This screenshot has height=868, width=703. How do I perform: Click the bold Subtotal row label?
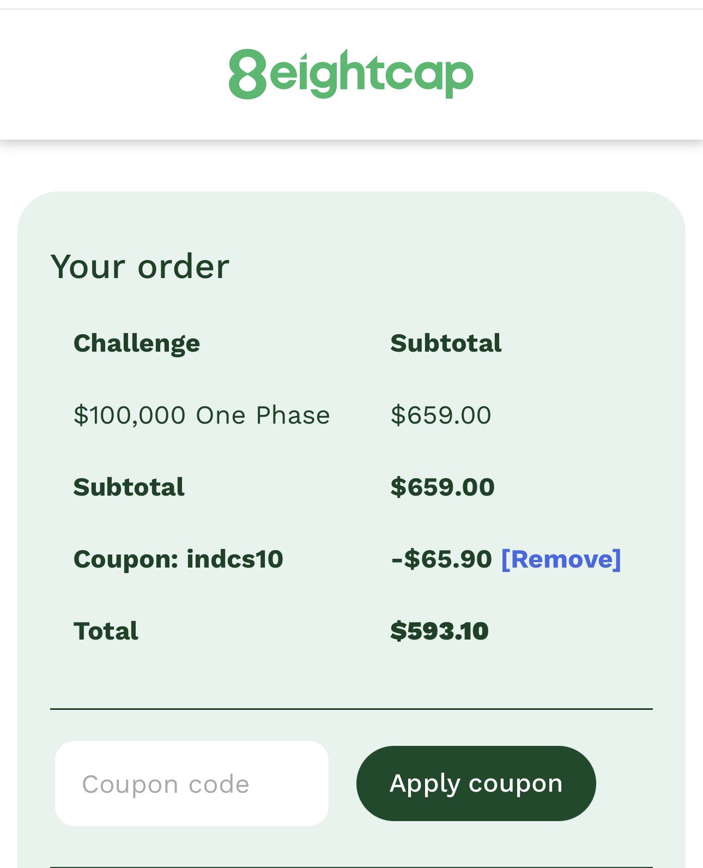129,487
